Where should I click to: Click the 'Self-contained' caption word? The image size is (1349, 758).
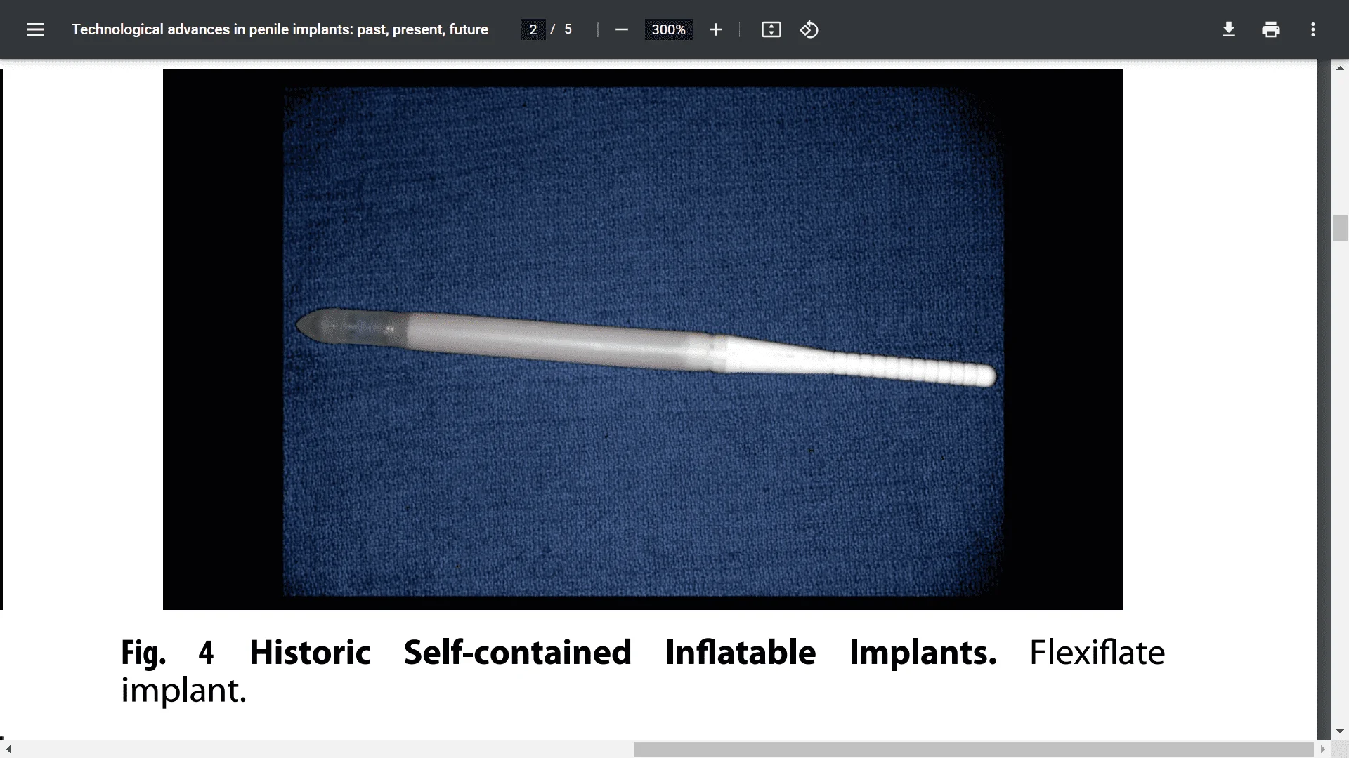pos(518,653)
